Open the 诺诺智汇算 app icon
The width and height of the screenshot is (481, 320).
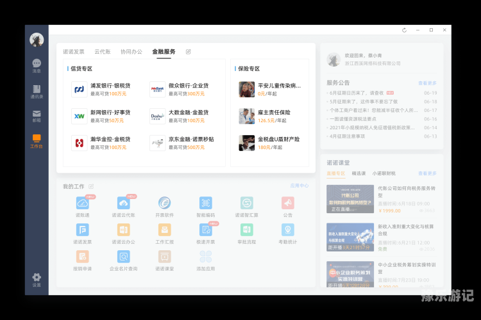(247, 203)
